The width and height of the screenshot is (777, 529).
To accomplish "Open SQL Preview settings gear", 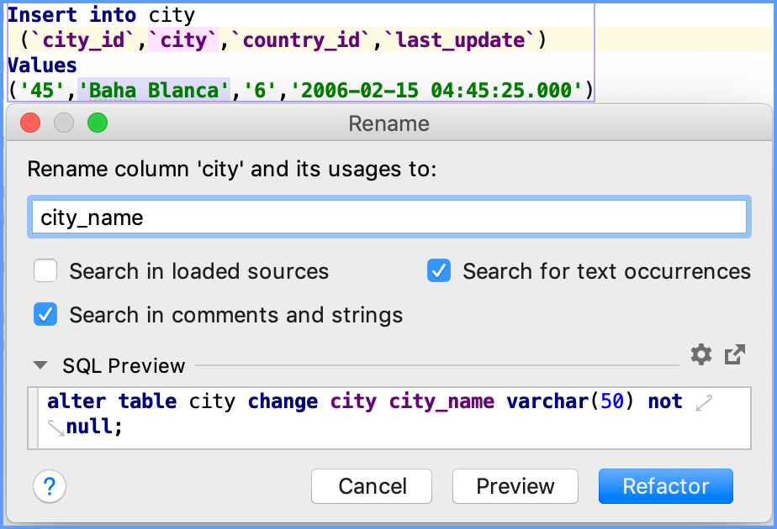I will tap(700, 355).
